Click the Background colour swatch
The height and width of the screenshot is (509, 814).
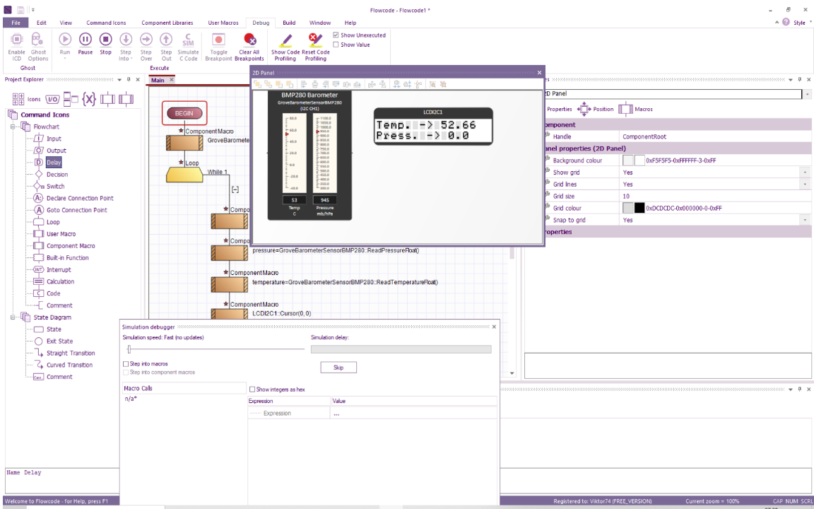628,160
